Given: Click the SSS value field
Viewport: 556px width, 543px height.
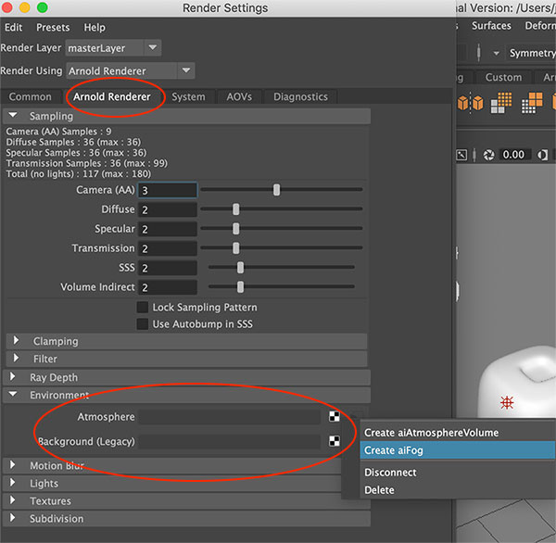Looking at the screenshot, I should click(x=168, y=268).
